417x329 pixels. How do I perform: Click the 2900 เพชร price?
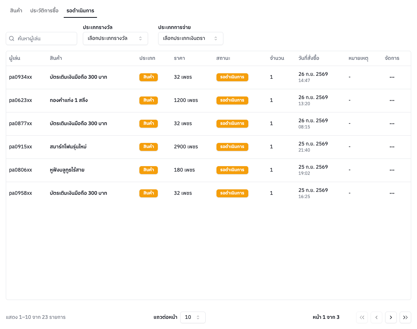point(186,147)
